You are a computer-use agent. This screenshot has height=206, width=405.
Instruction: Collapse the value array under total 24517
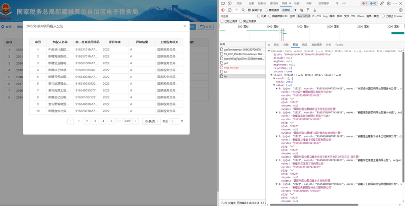coord(274,85)
